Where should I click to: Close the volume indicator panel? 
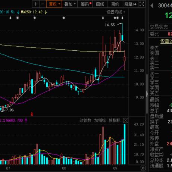pyautogui.click(x=125, y=121)
